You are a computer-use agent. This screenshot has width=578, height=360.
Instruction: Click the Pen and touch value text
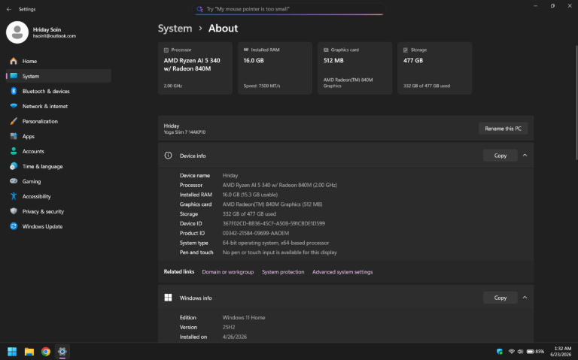pos(279,252)
